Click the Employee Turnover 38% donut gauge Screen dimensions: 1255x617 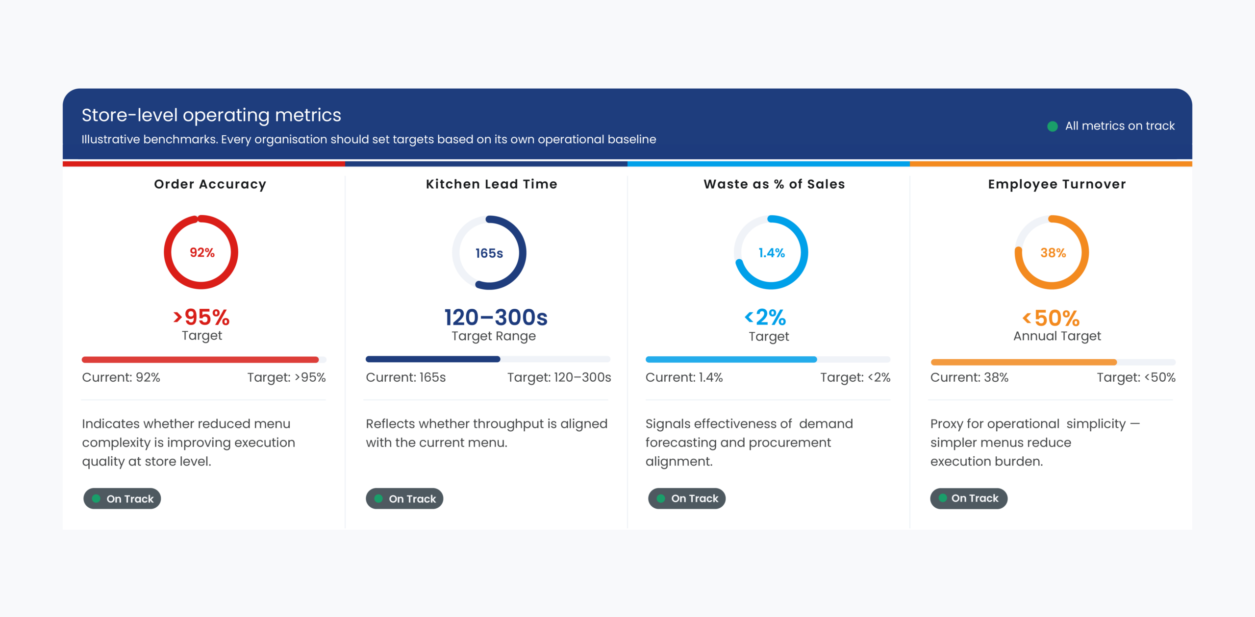1052,252
